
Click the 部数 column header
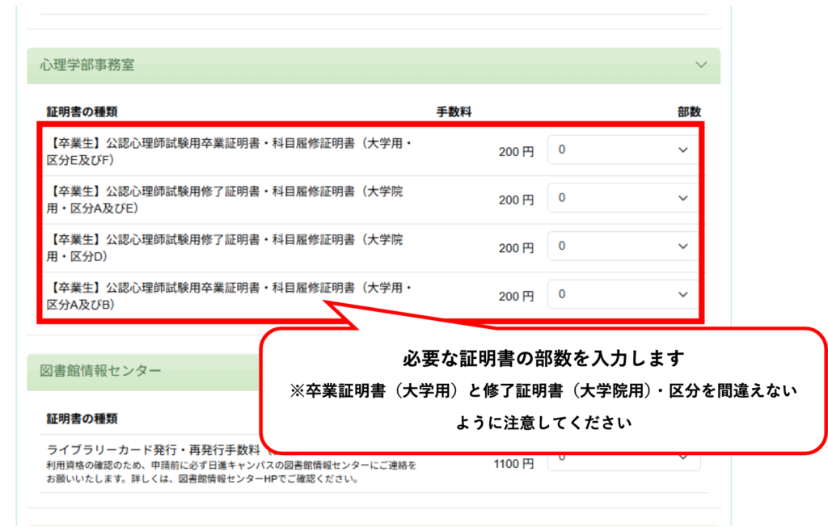pyautogui.click(x=689, y=112)
